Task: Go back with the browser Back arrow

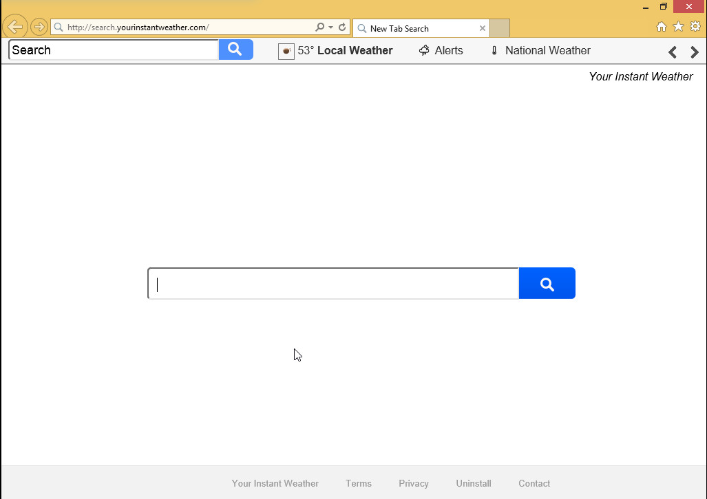Action: click(x=15, y=27)
